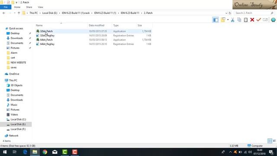This screenshot has height=156, width=277.
Task: Show hidden system tray icons
Action: [230, 152]
